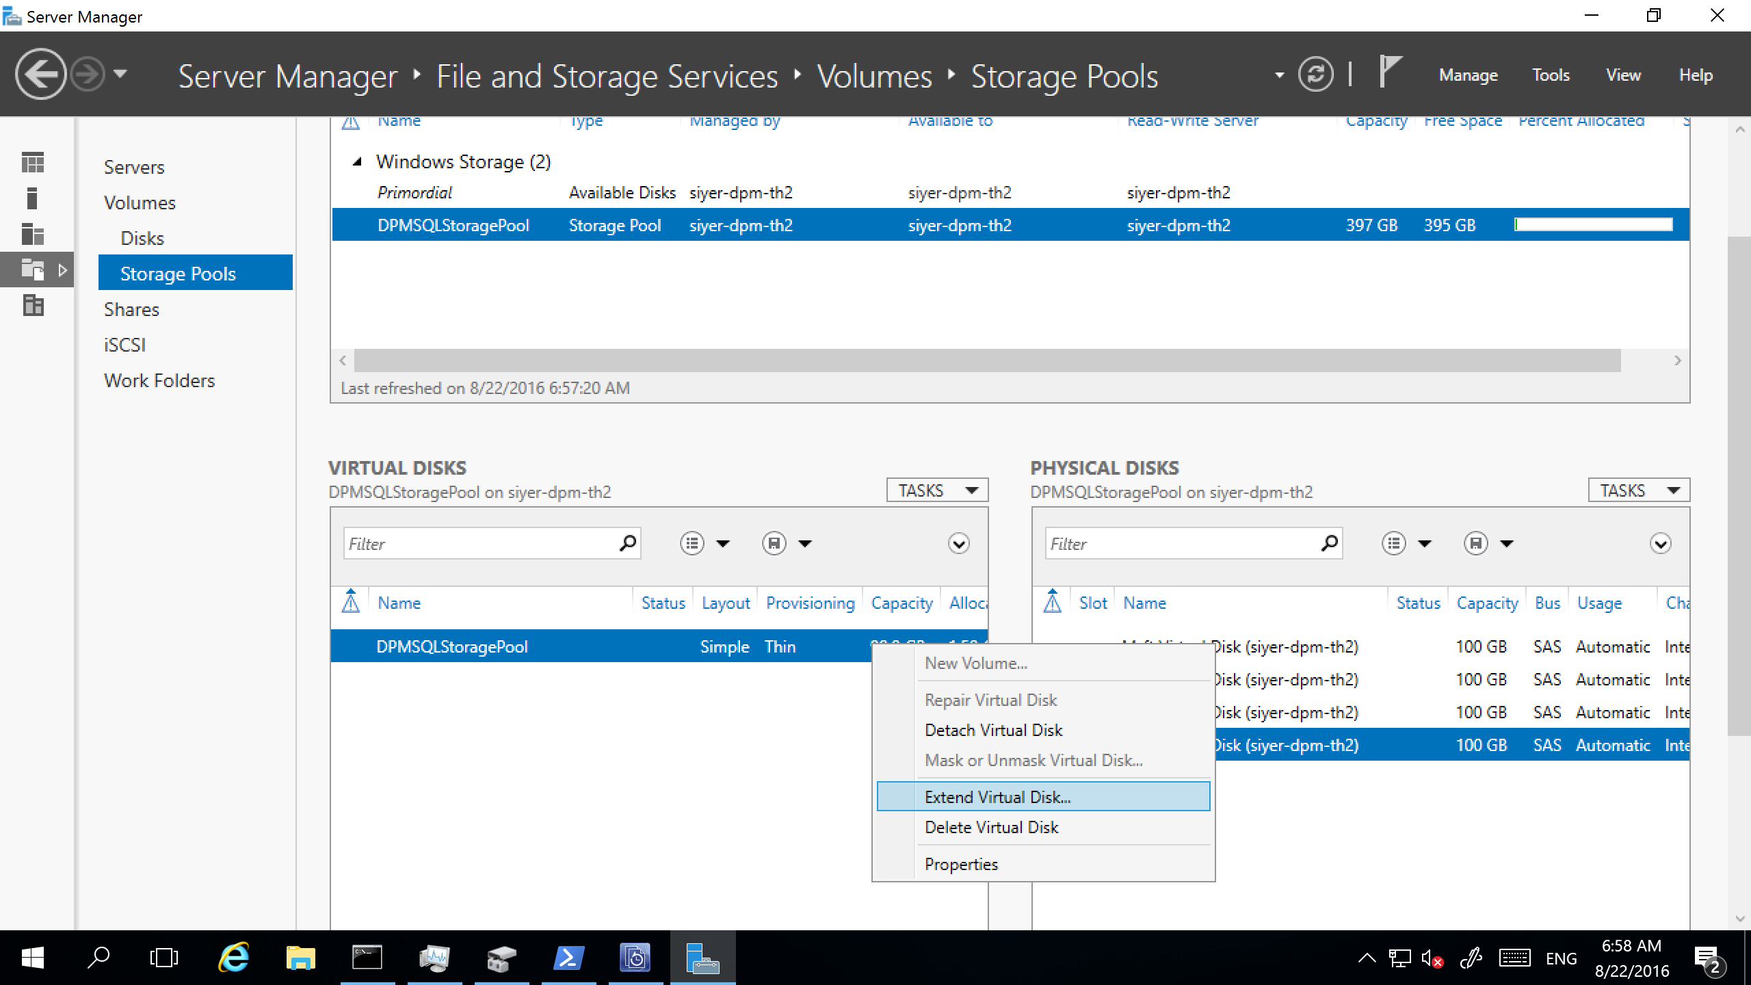Screen dimensions: 1751x985
Task: Click the Physical Disks filter input field
Action: [x=1191, y=544]
